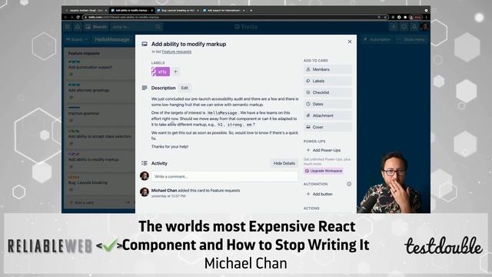The width and height of the screenshot is (492, 277).
Task: Click Show menu on the board
Action: click(411, 39)
